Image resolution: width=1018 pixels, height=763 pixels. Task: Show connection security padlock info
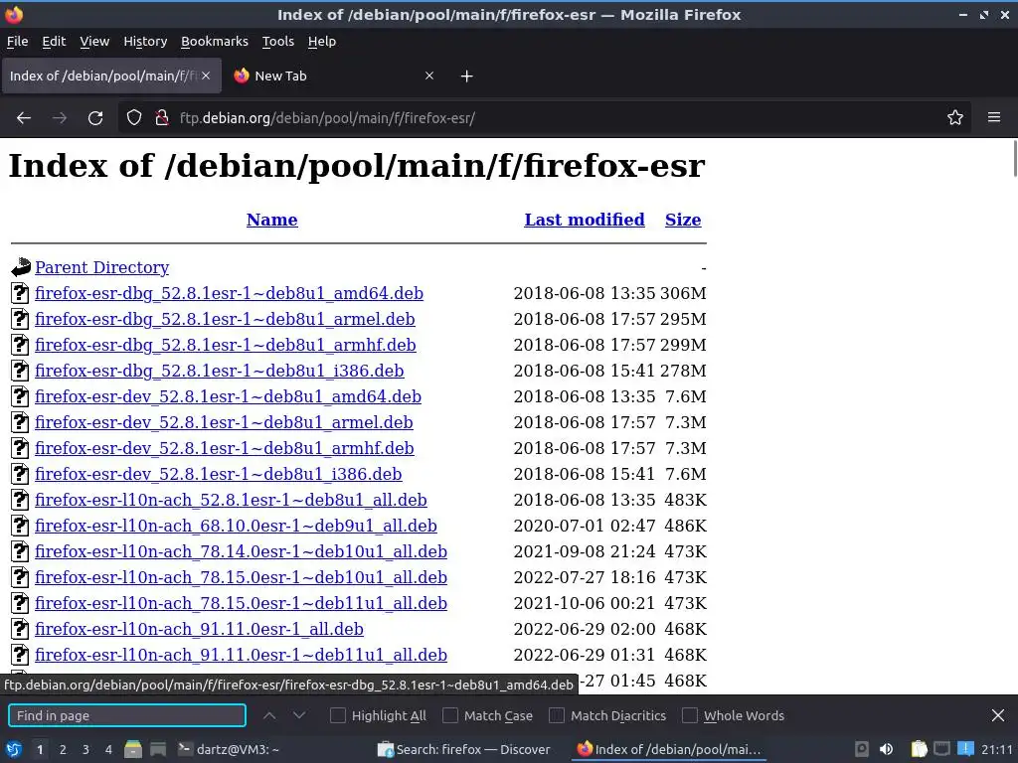coord(162,117)
